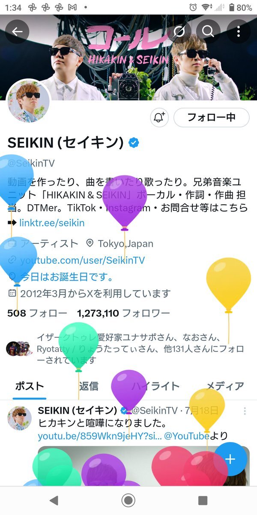Tap the verified badge beside SEIKIN name
The height and width of the screenshot is (515, 257).
[134, 143]
